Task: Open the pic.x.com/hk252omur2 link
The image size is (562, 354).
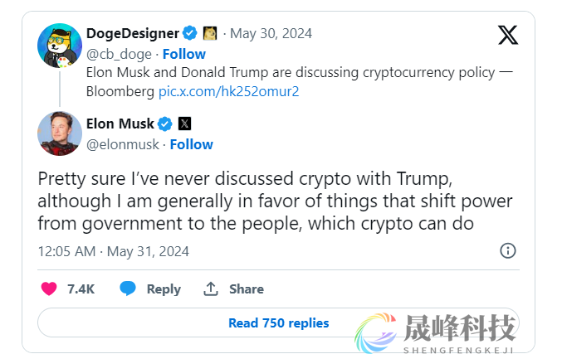Action: pos(228,91)
